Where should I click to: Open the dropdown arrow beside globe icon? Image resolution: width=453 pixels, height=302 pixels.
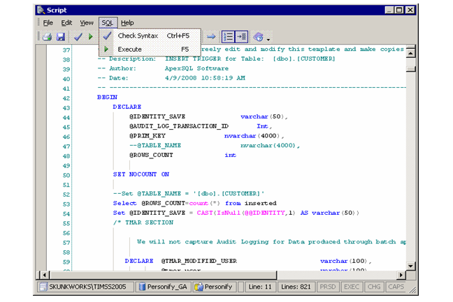tap(268, 39)
